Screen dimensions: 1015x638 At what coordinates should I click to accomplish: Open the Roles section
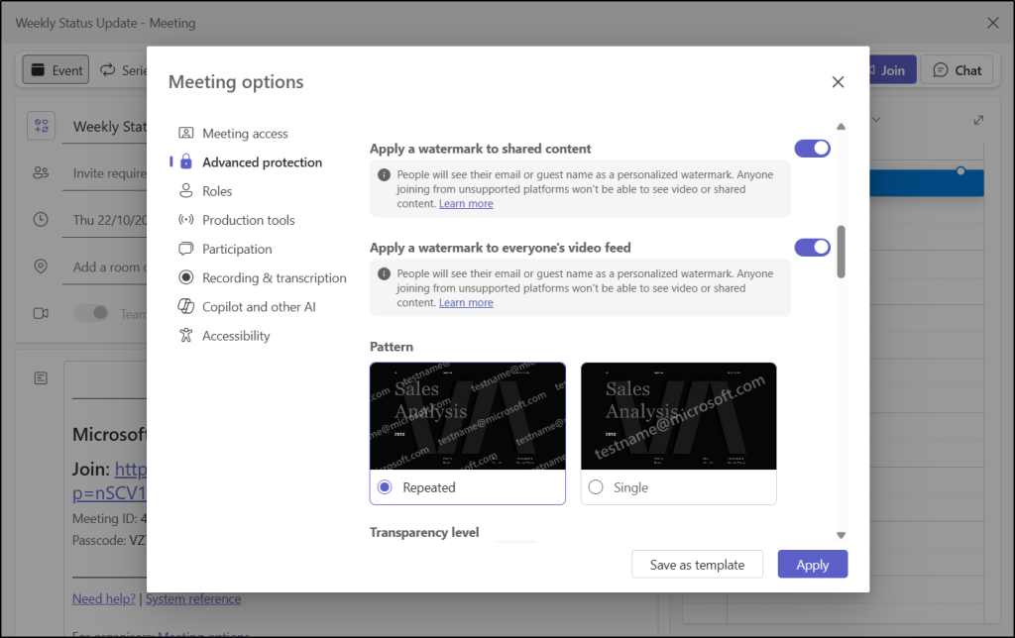(x=217, y=191)
